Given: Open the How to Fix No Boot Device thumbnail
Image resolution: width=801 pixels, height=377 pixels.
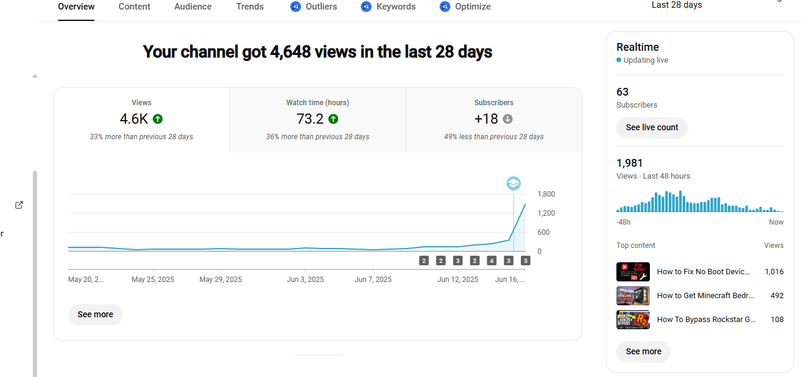Looking at the screenshot, I should [x=633, y=272].
